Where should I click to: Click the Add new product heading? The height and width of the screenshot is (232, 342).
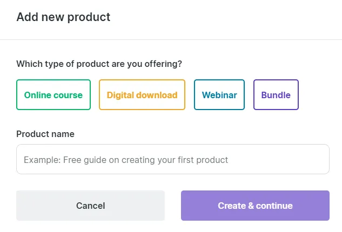click(x=63, y=17)
